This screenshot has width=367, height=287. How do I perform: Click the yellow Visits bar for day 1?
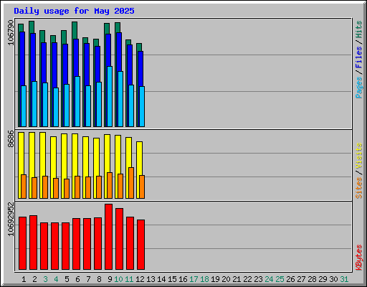20,153
